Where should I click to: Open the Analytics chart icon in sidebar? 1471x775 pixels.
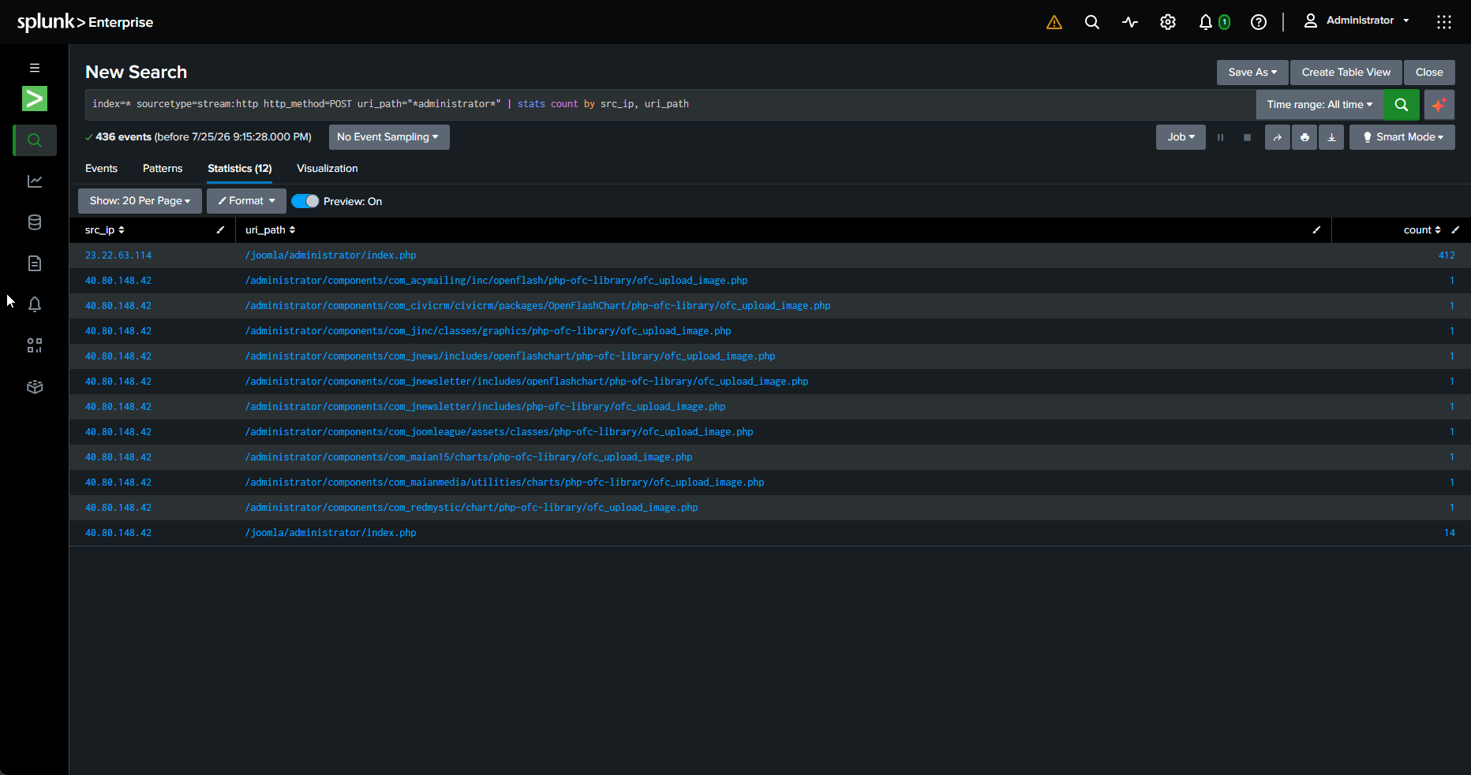click(35, 181)
